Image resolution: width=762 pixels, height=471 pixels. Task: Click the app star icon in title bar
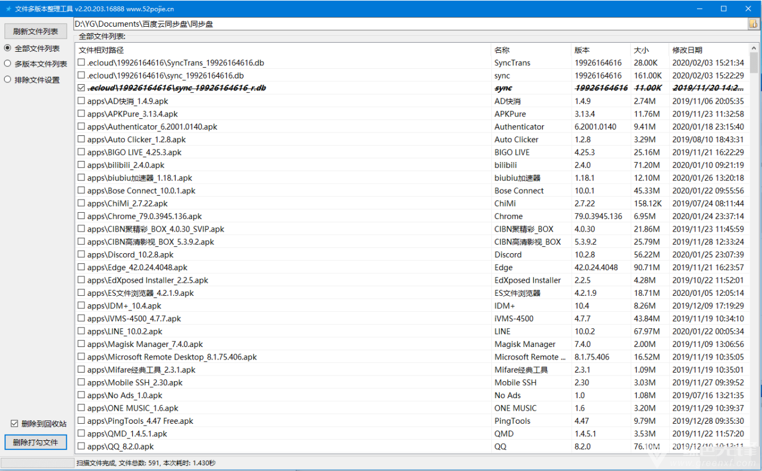pyautogui.click(x=8, y=9)
